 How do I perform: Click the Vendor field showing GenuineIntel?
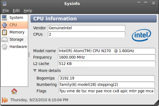pos(86,28)
